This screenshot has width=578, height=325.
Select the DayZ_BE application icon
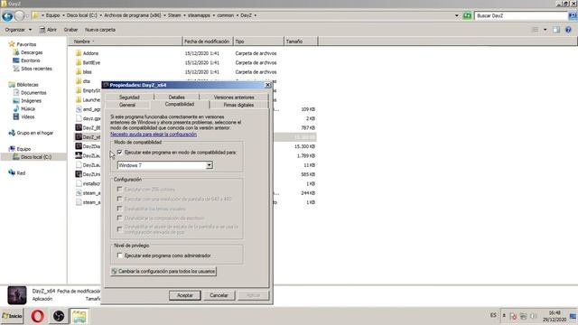[x=79, y=127]
